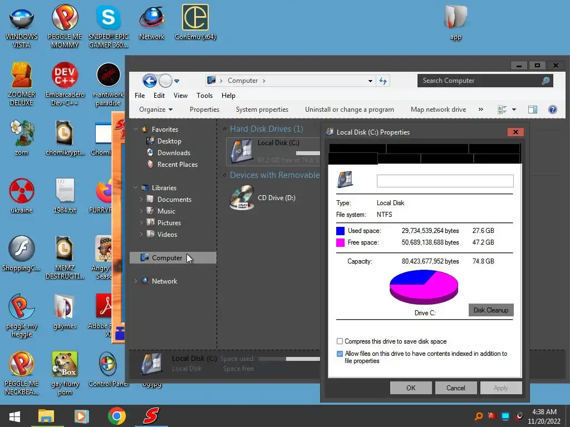The width and height of the screenshot is (570, 427).
Task: Check Compress this drive to save space
Action: [340, 341]
